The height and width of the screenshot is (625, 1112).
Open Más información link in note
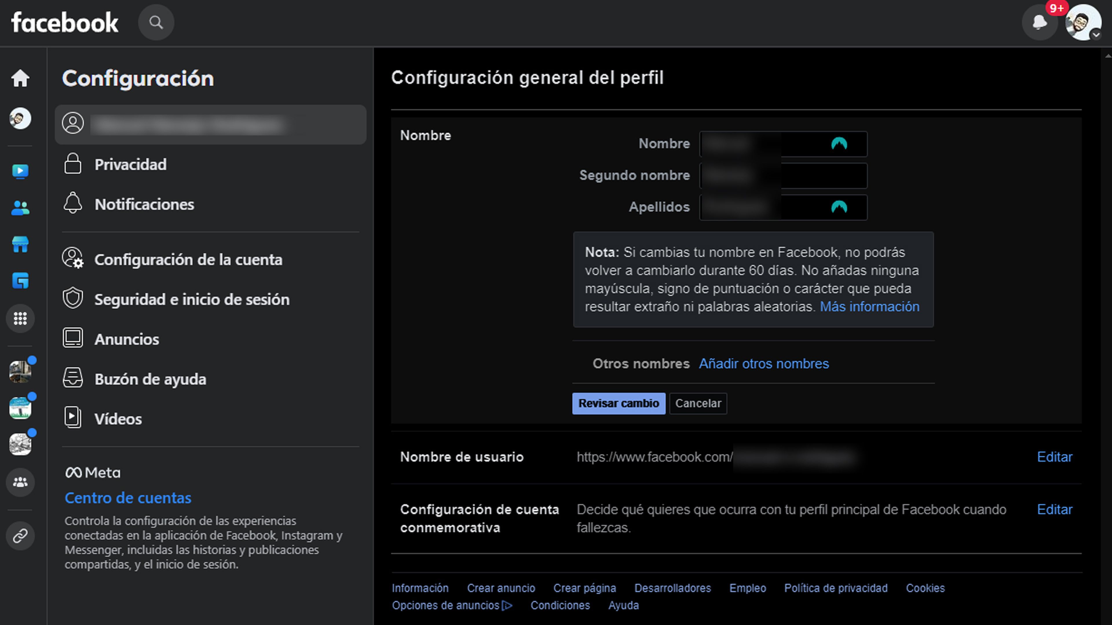point(869,306)
